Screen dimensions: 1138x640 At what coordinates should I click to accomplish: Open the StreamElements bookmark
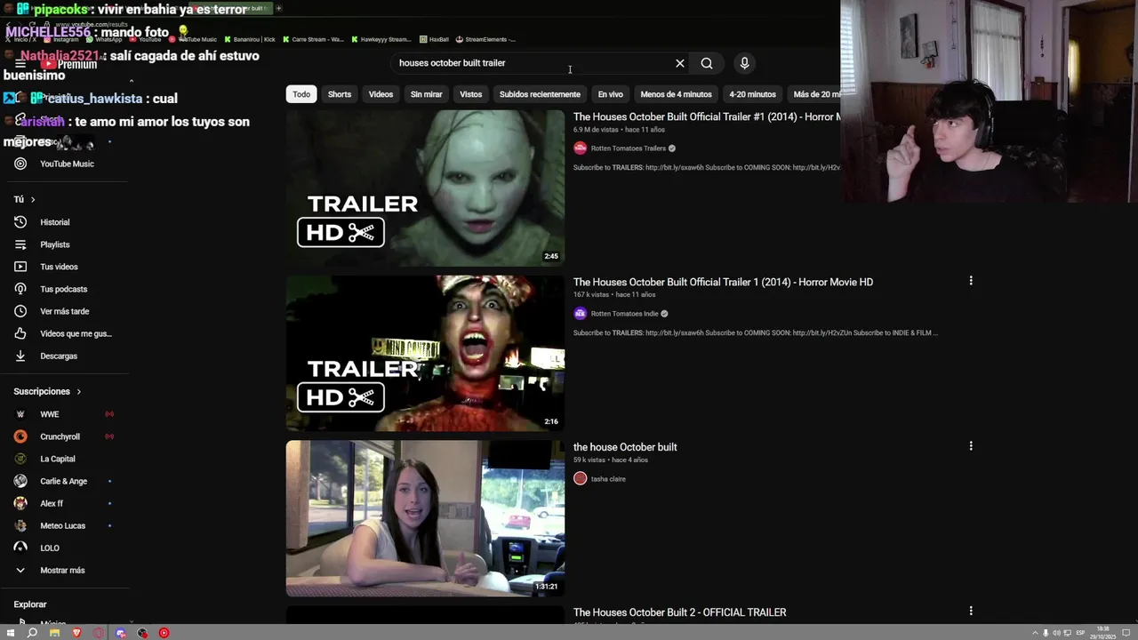coord(485,39)
